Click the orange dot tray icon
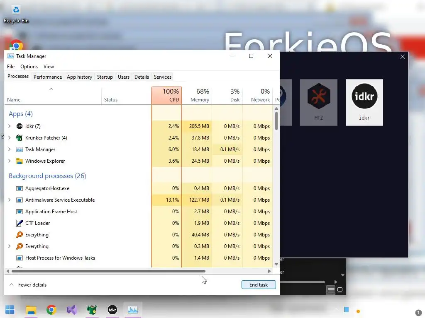Screen dimensions: 425x318 click(x=358, y=311)
